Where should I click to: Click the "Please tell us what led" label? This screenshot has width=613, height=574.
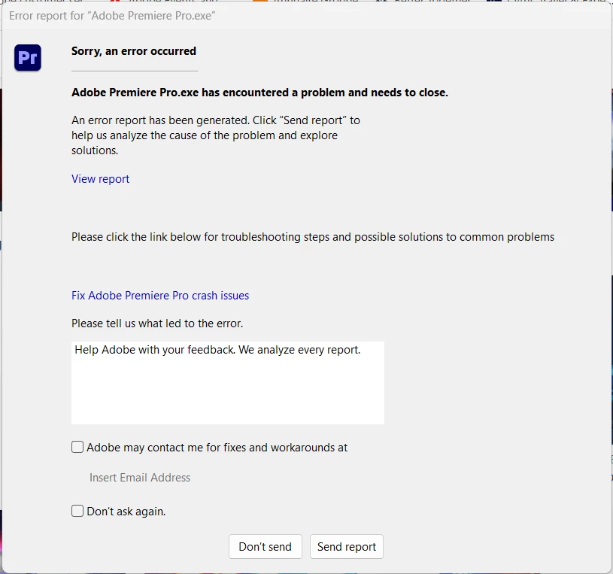click(x=157, y=323)
